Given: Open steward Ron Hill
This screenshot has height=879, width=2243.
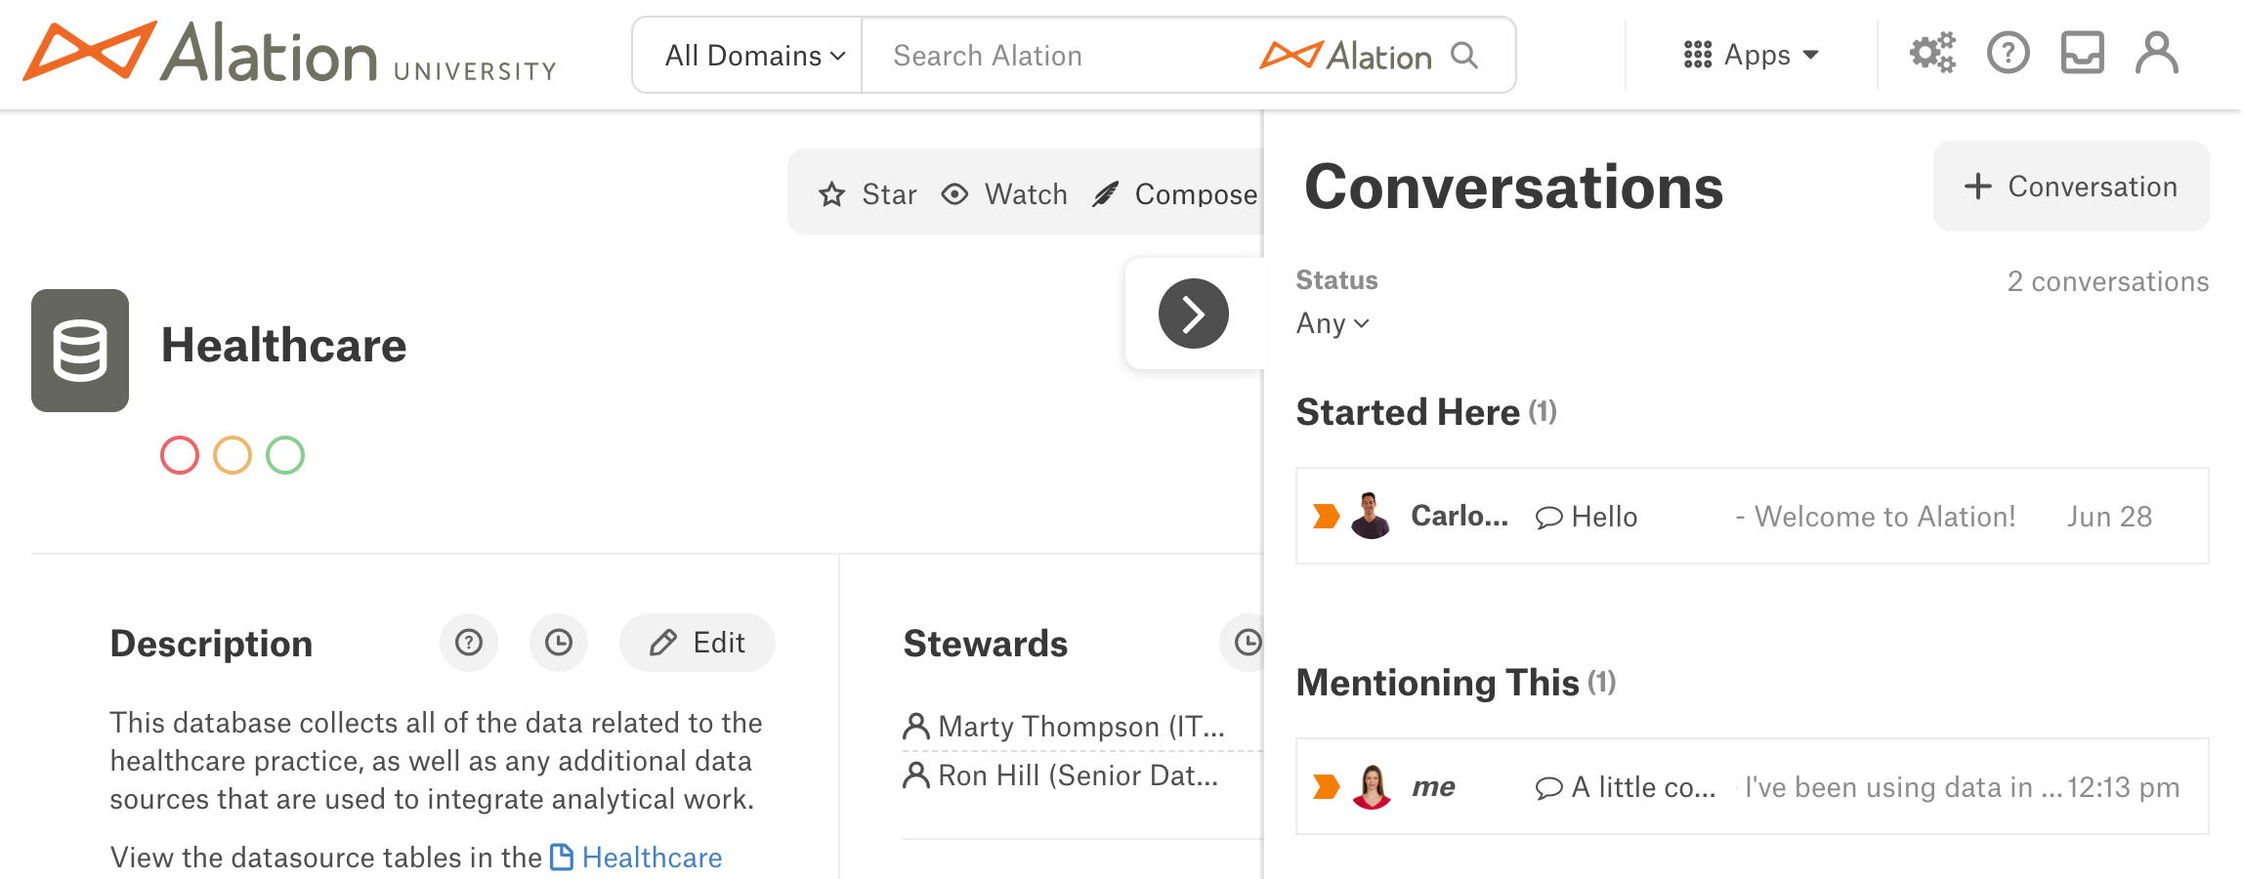Looking at the screenshot, I should coord(1061,775).
